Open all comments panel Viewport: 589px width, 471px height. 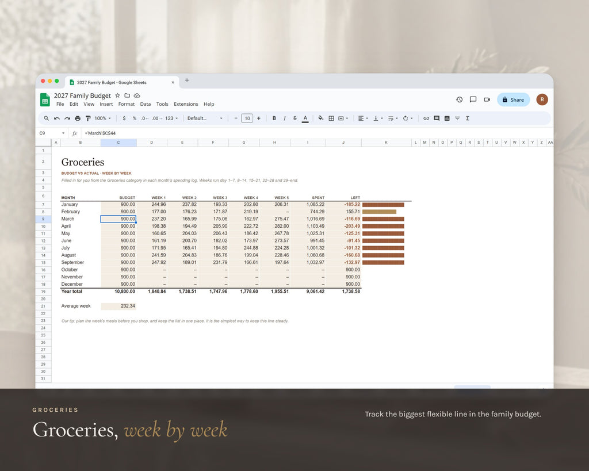coord(473,99)
